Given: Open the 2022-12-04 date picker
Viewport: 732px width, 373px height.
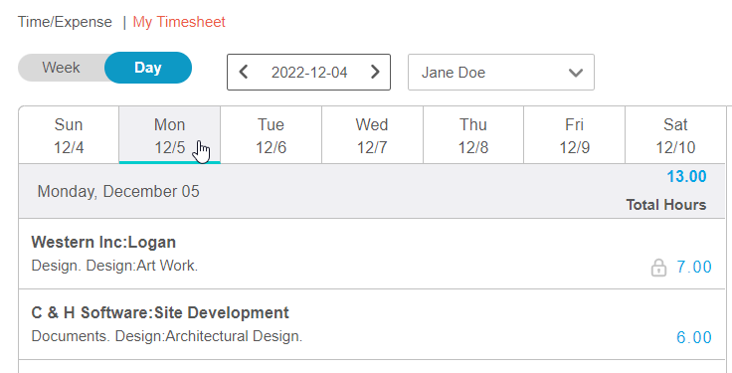Looking at the screenshot, I should (x=309, y=73).
